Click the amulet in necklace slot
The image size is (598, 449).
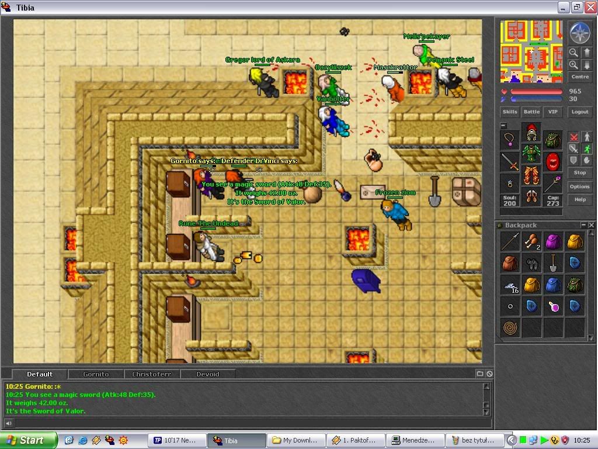[x=510, y=140]
